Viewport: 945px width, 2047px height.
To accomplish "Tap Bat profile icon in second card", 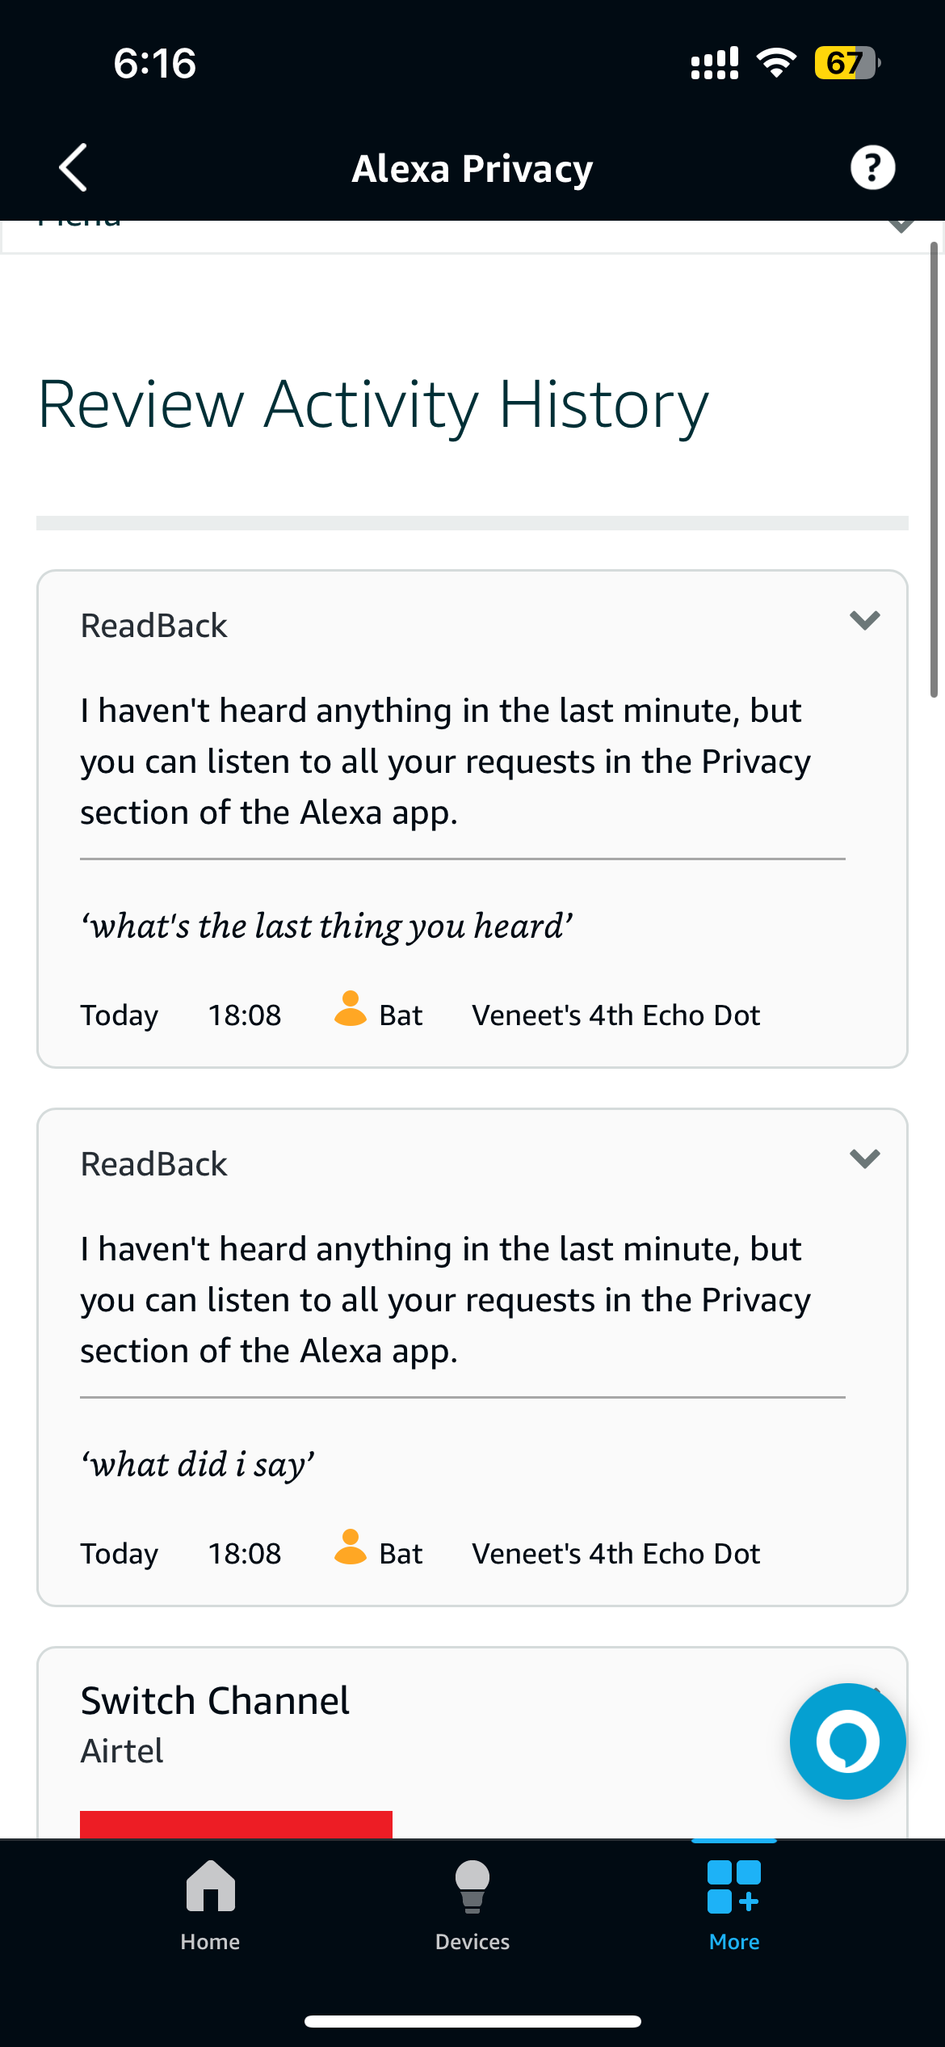I will [350, 1547].
